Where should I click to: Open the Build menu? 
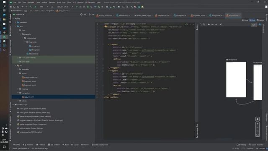point(59,3)
